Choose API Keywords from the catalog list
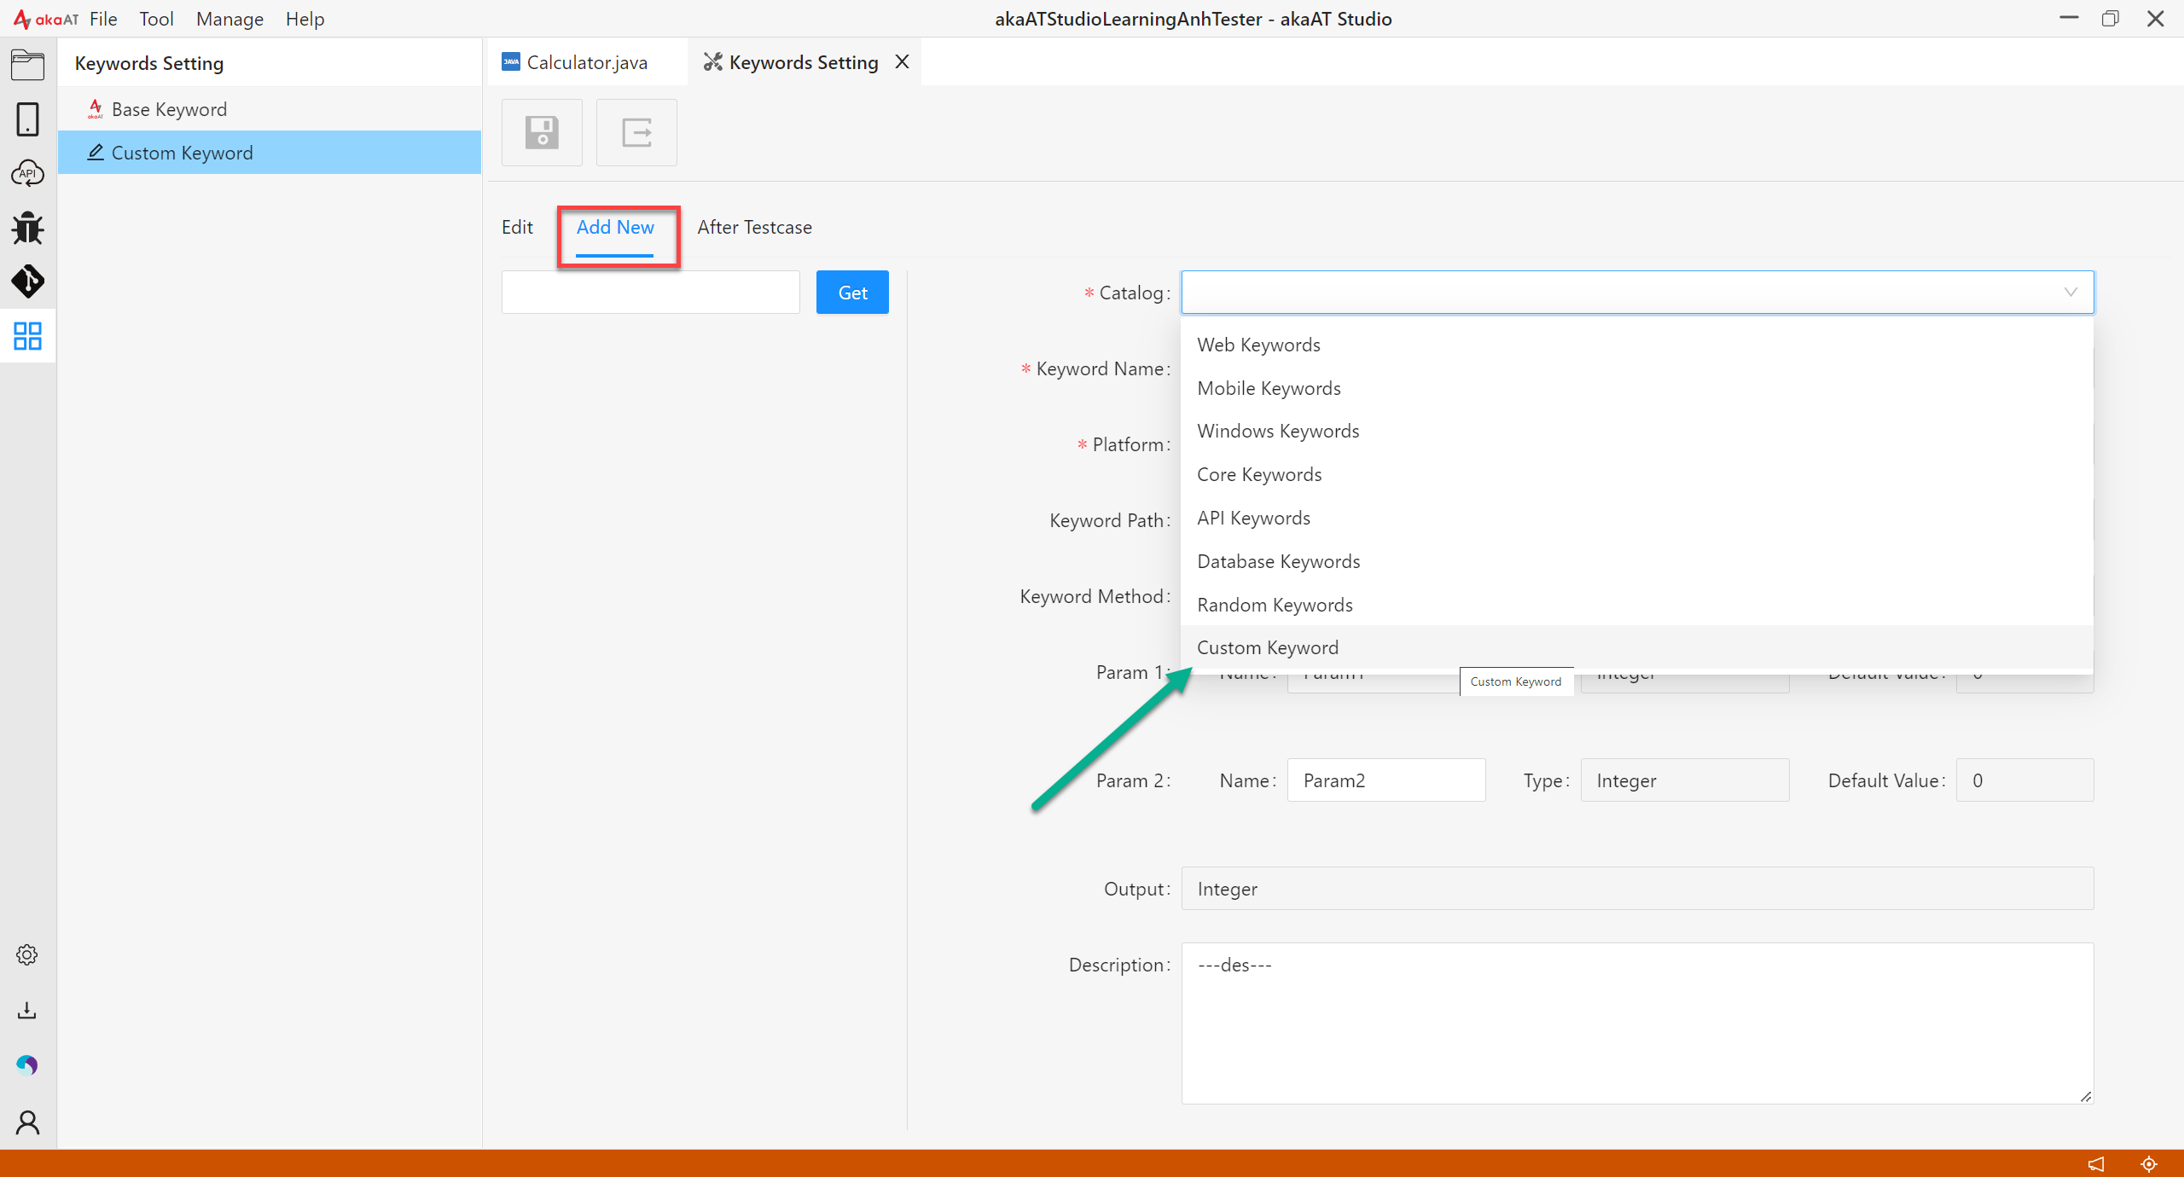 pyautogui.click(x=1637, y=518)
